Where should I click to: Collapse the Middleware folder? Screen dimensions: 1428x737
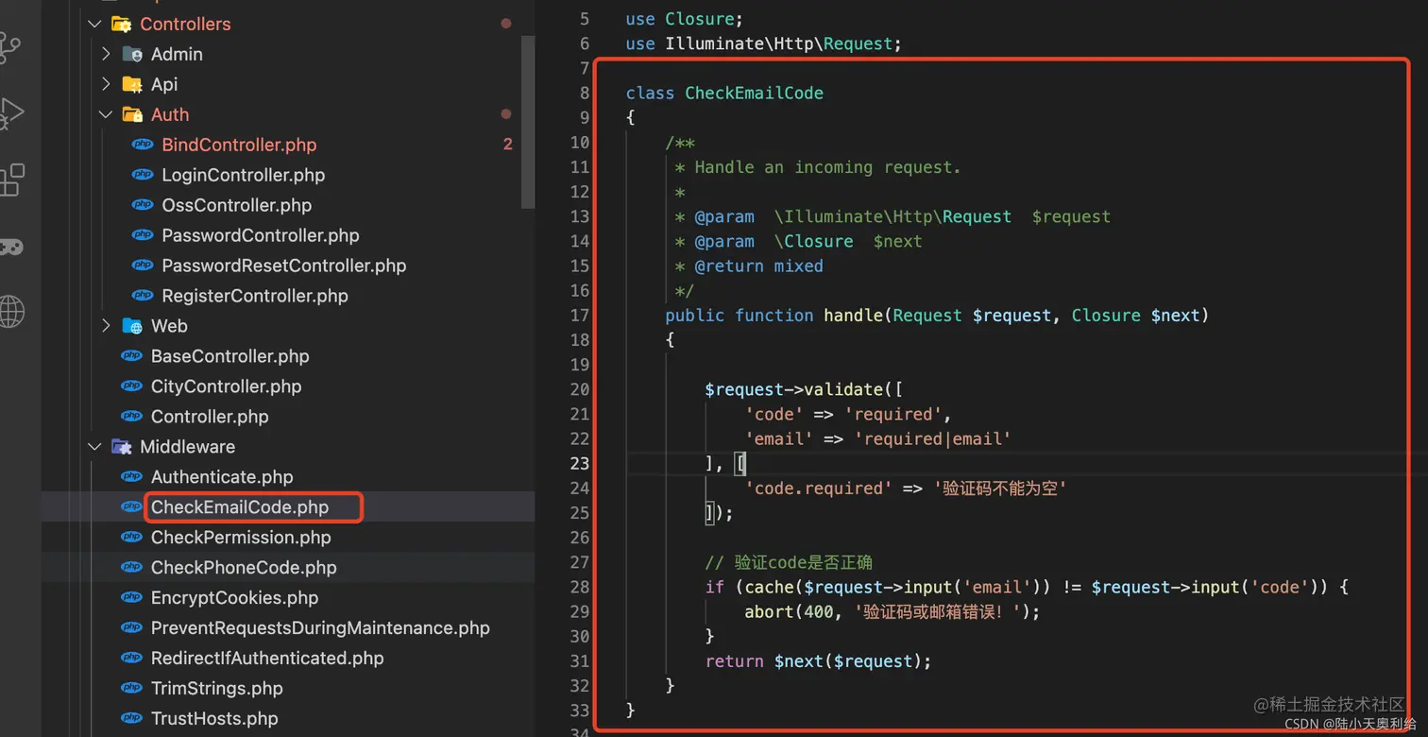click(x=94, y=447)
